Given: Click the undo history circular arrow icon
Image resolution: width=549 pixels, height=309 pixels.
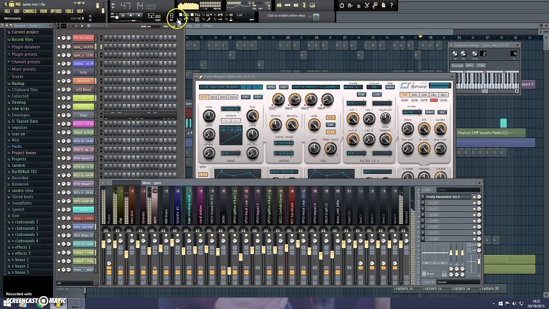Looking at the screenshot, I should (x=342, y=5).
